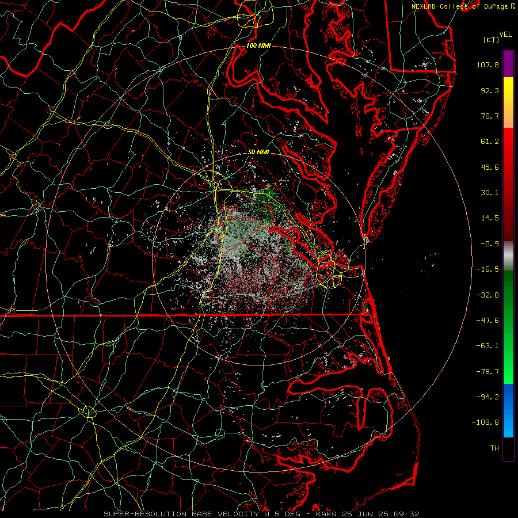
Task: Click the blue segment of velocity color bar
Action: tap(508, 410)
